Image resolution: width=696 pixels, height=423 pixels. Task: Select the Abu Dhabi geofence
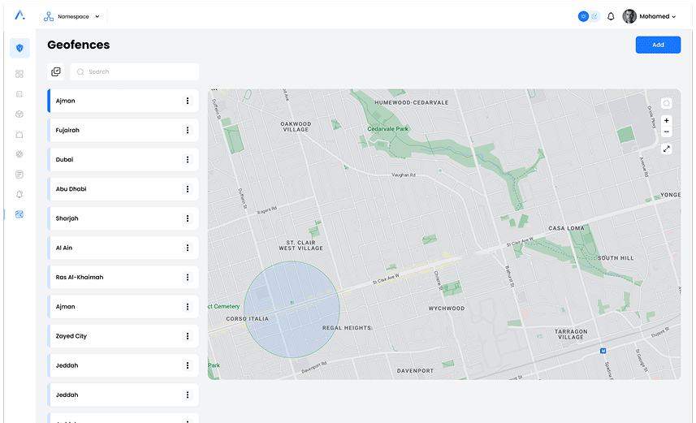114,189
